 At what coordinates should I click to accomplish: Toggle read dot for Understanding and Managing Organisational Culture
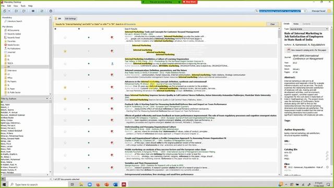click(x=89, y=132)
